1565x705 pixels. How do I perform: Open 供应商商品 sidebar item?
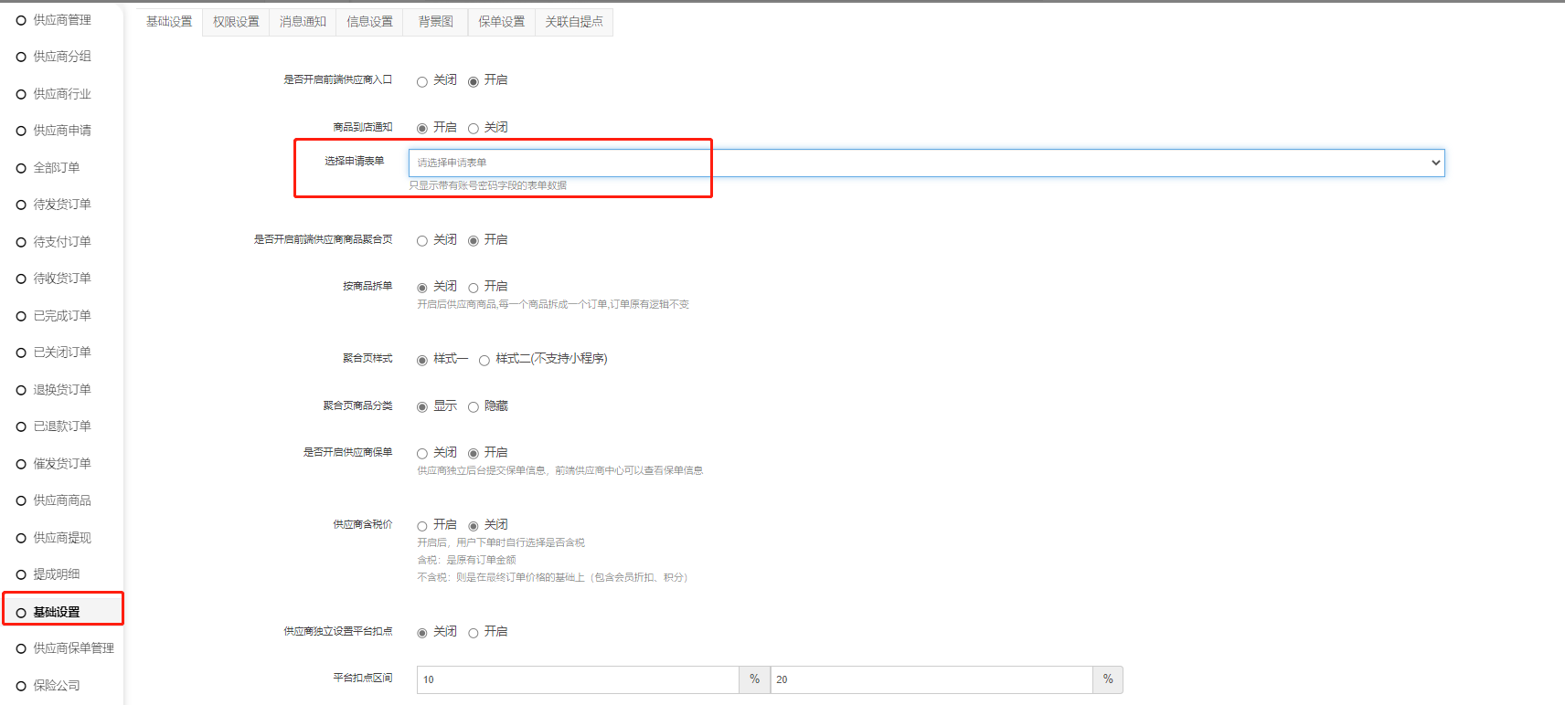click(x=61, y=500)
